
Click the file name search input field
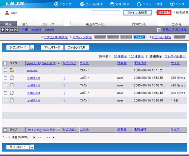(x=106, y=13)
